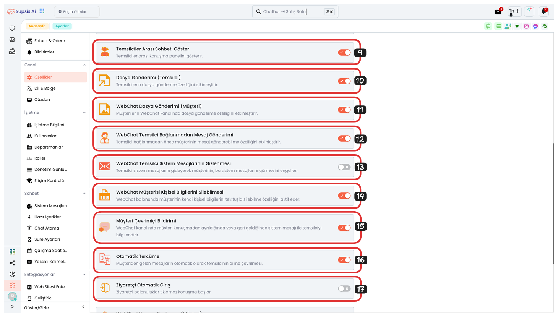Open the dashboard widgets icon in left rail
The image size is (558, 317).
(12, 252)
